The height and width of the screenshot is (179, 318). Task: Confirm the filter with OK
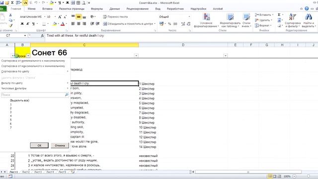click(x=39, y=145)
